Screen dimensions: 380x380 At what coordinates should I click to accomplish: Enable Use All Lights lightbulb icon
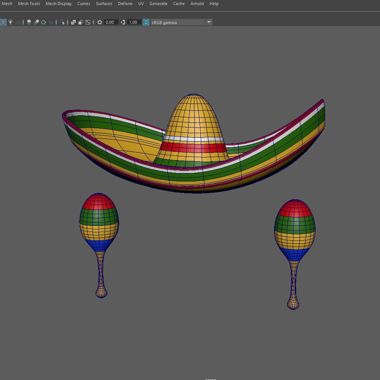coord(11,22)
